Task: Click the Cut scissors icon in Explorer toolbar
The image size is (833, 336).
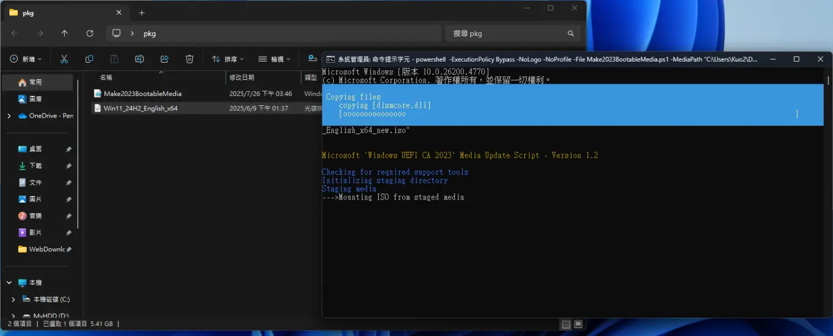Action: pyautogui.click(x=64, y=59)
